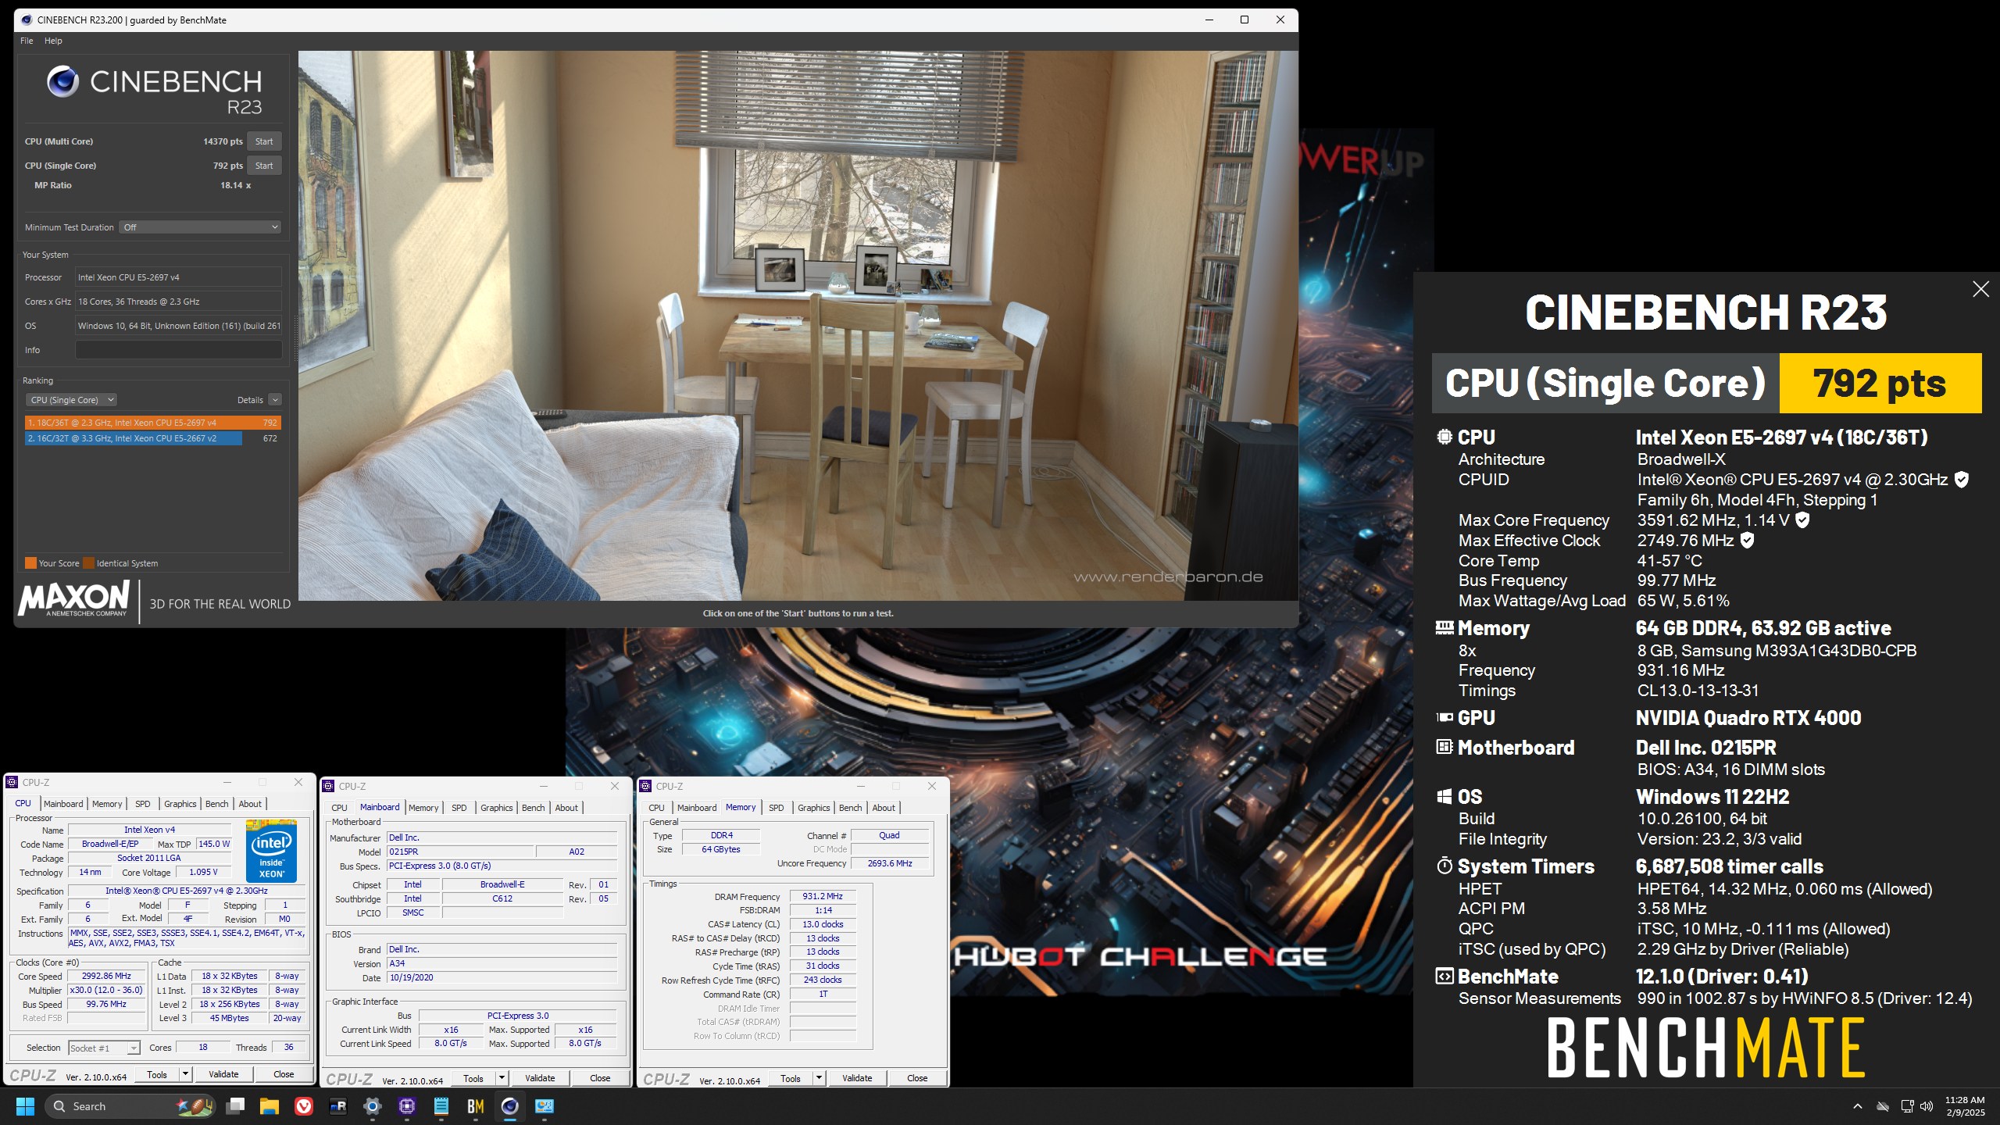Click Close button in CPU-Z CPU window
The height and width of the screenshot is (1125, 2000).
tap(284, 1074)
